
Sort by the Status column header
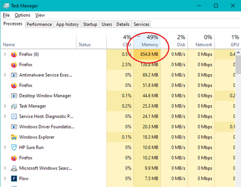pyautogui.click(x=91, y=41)
